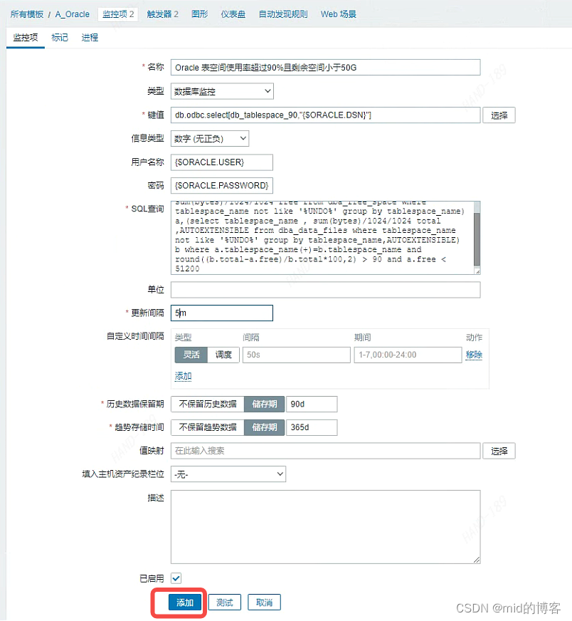The height and width of the screenshot is (621, 572).
Task: Click 选择 button next to 键值
Action: pyautogui.click(x=499, y=115)
